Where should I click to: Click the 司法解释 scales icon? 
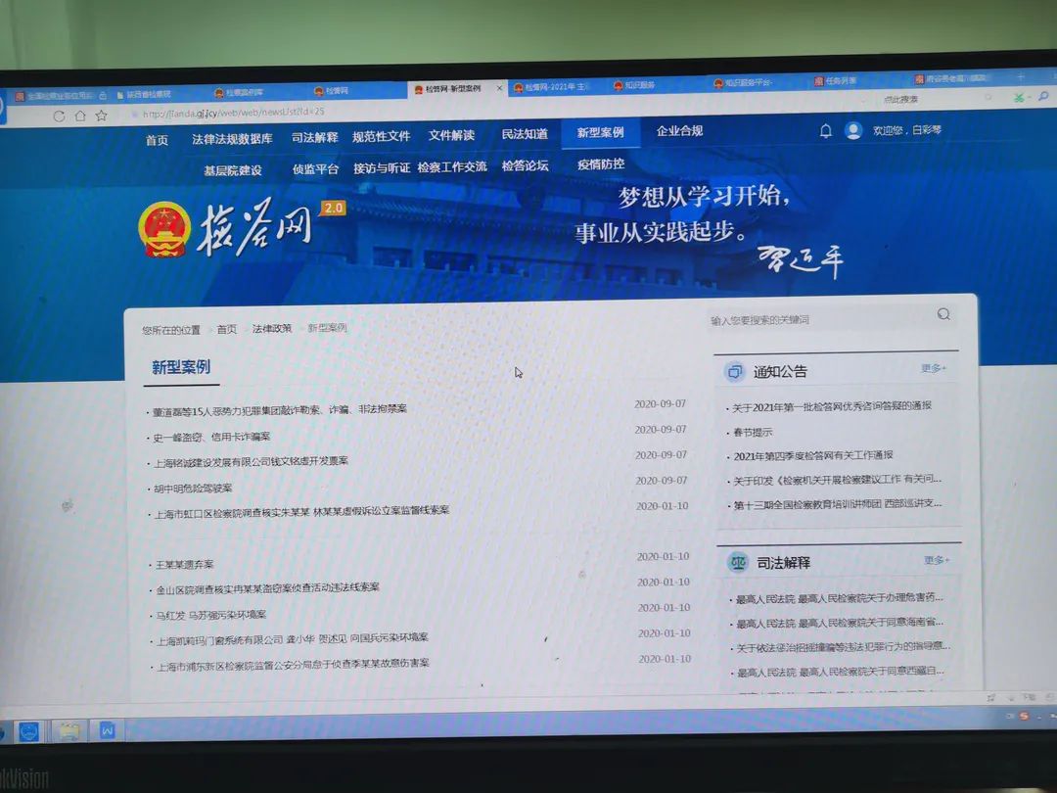pyautogui.click(x=738, y=562)
